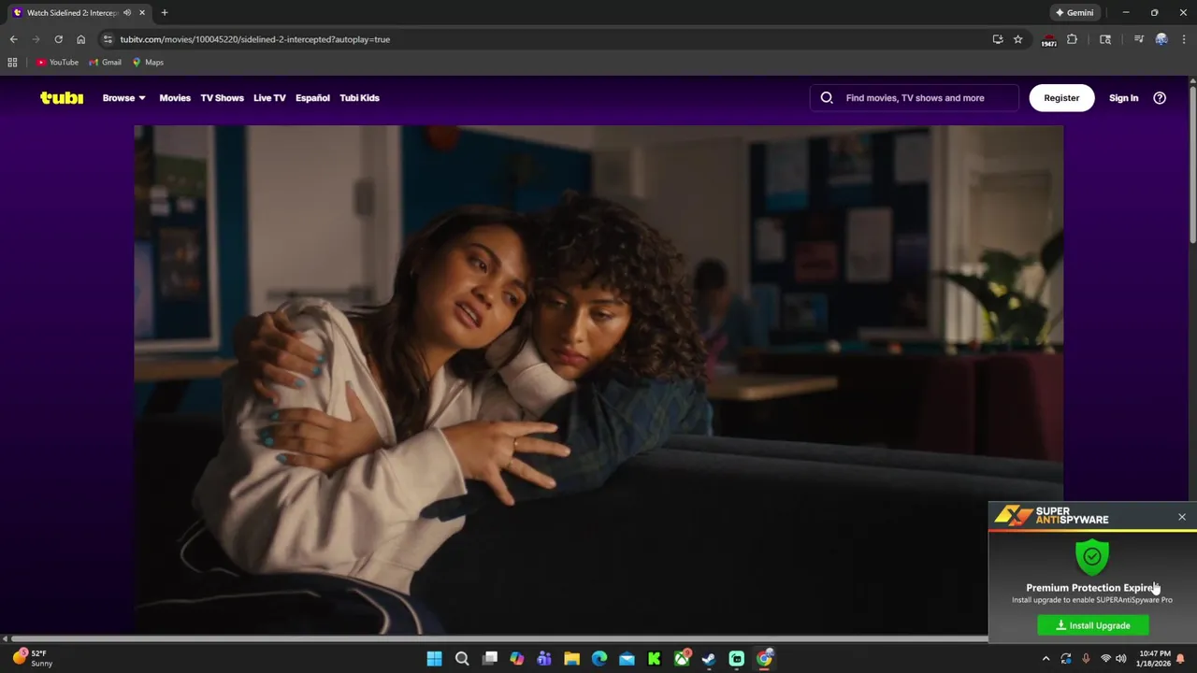Open the Xbox app from the taskbar
1197x673 pixels.
point(682,659)
